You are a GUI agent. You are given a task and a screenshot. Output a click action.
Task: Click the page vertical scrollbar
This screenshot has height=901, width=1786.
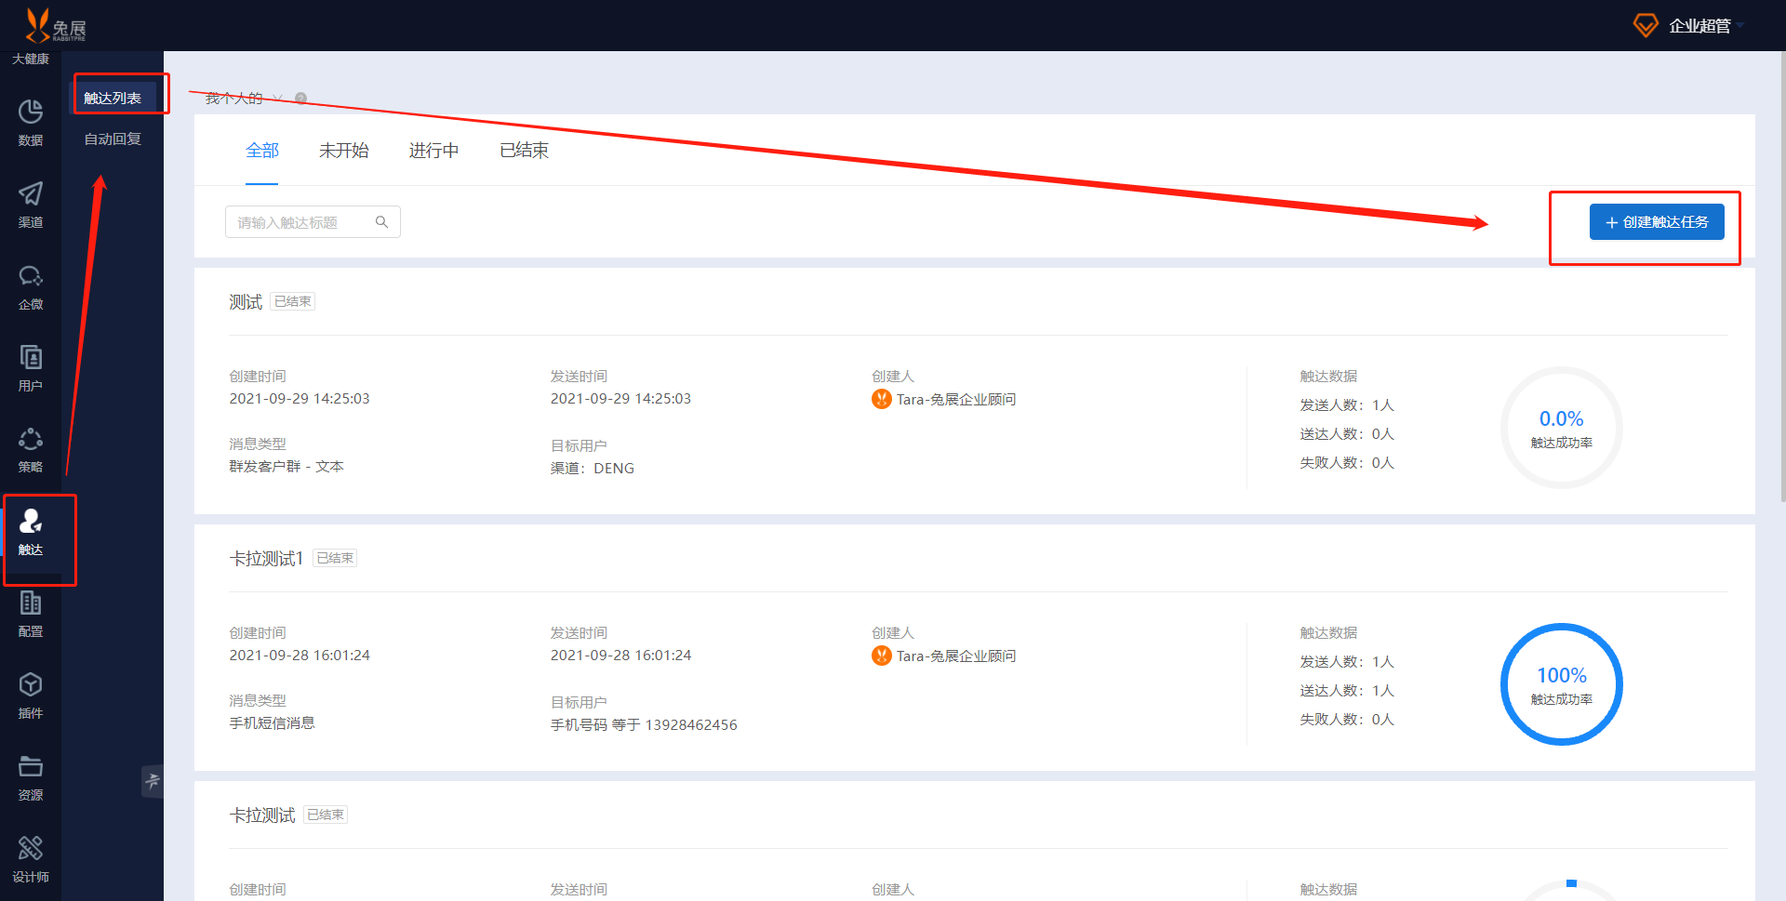1782,279
